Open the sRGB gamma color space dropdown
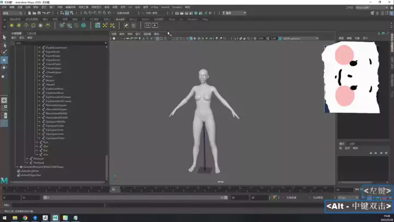The height and width of the screenshot is (222, 394). tap(299, 38)
